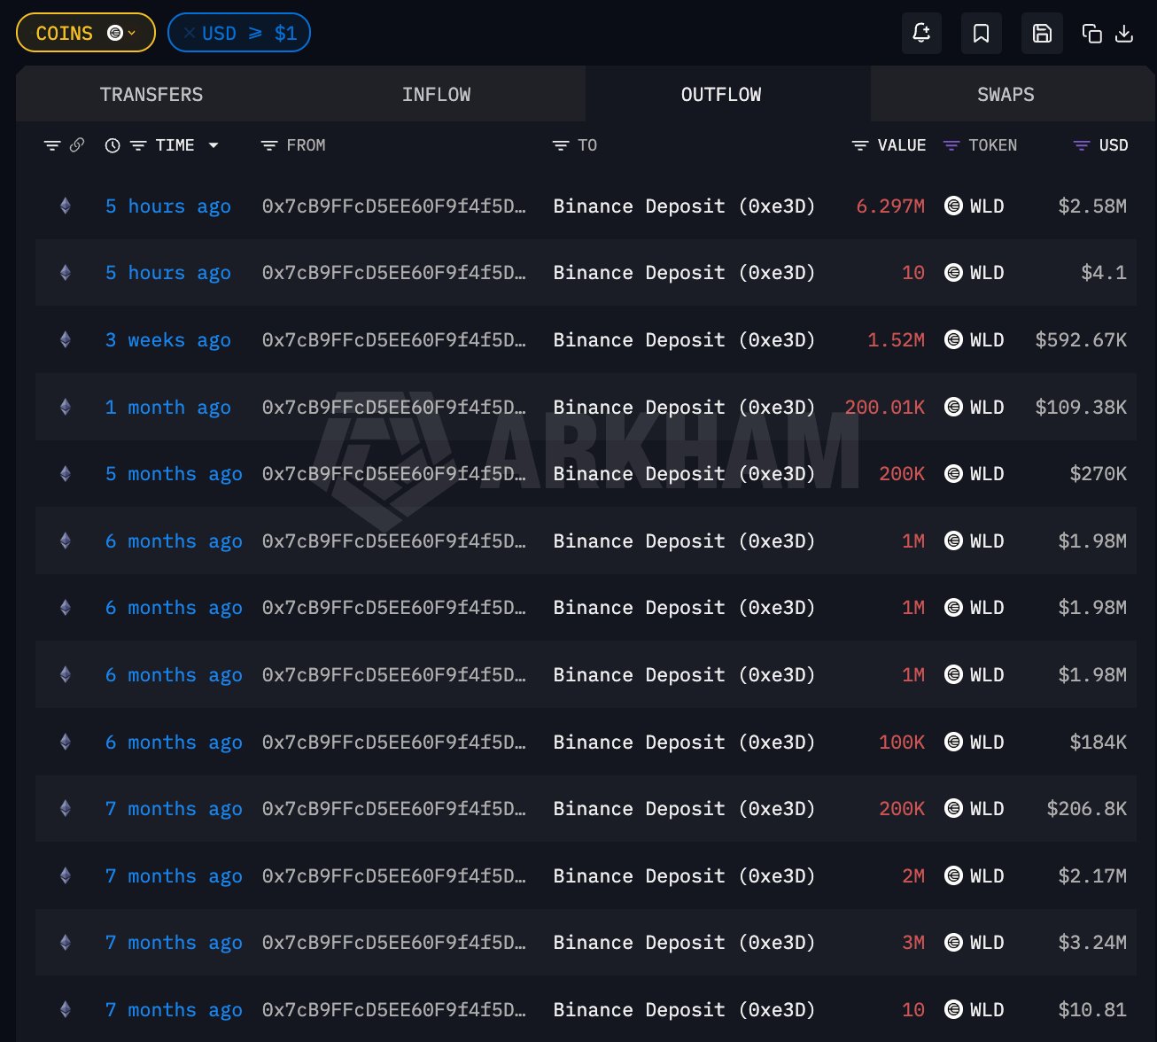Open the SWAPS tab
Image resolution: width=1157 pixels, height=1042 pixels.
coord(1006,95)
